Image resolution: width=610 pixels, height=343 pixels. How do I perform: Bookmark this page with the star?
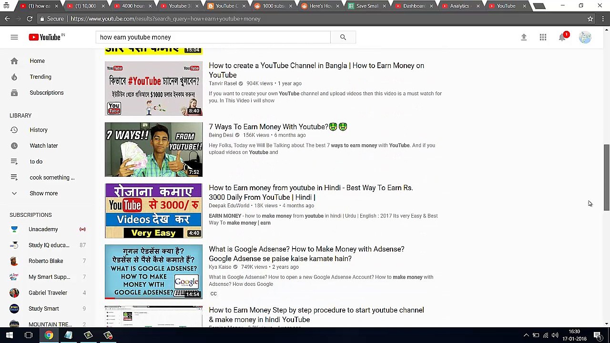(x=590, y=19)
